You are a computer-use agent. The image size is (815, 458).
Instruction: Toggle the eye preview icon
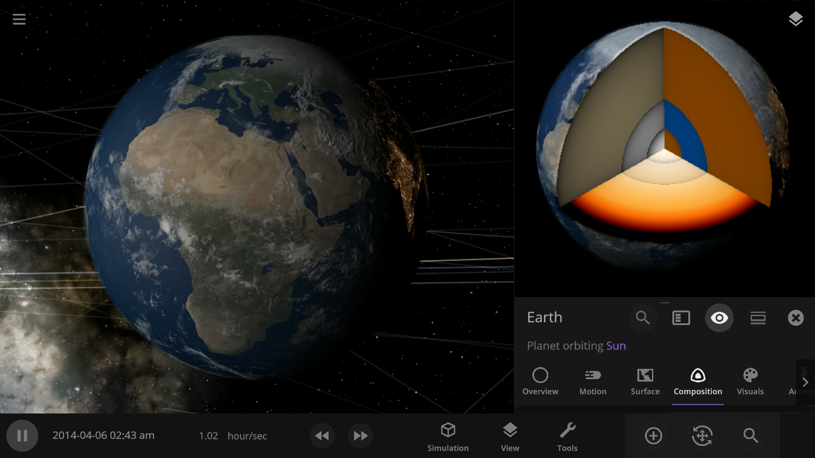pyautogui.click(x=719, y=317)
